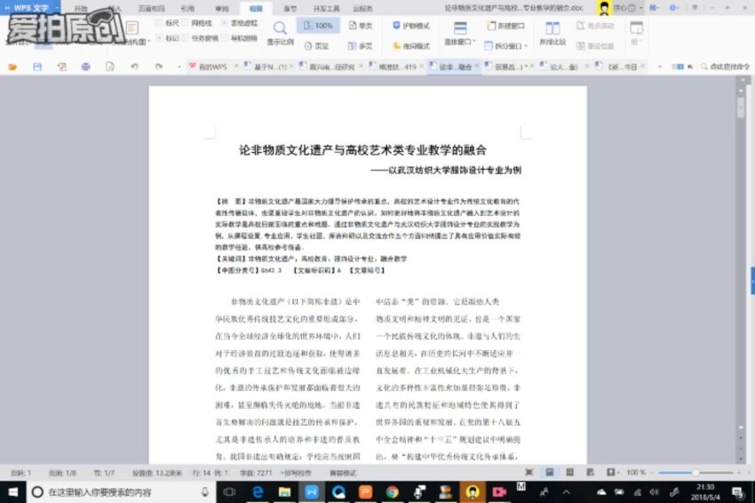This screenshot has width=755, height=503.
Task: Adjust the zoom slider in status bar
Action: coord(695,473)
